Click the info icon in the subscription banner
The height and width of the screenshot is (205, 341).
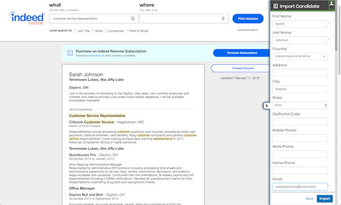click(70, 53)
